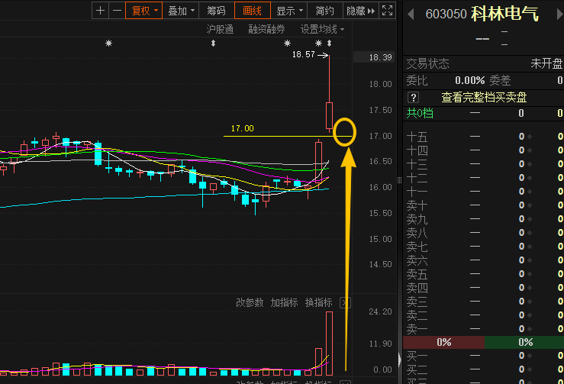The height and width of the screenshot is (384, 564).
Task: Click the small diamond beside 十五 row
Action: coord(530,137)
